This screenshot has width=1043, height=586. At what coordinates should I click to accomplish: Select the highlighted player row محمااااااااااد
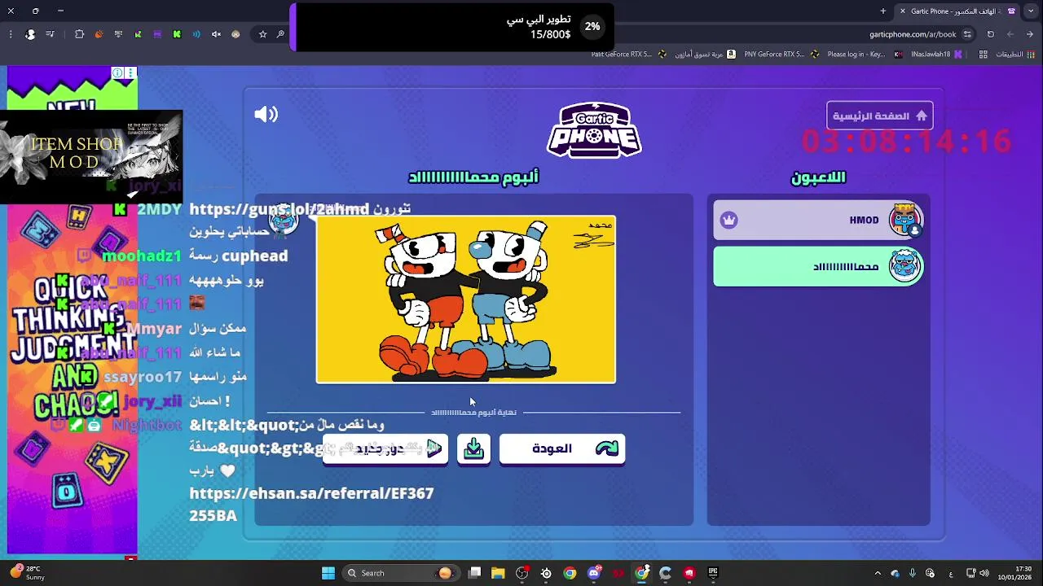[x=818, y=266]
